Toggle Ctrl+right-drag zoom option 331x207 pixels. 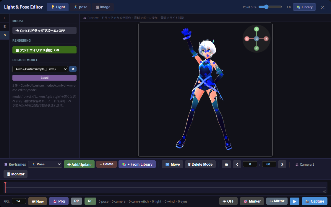point(44,31)
